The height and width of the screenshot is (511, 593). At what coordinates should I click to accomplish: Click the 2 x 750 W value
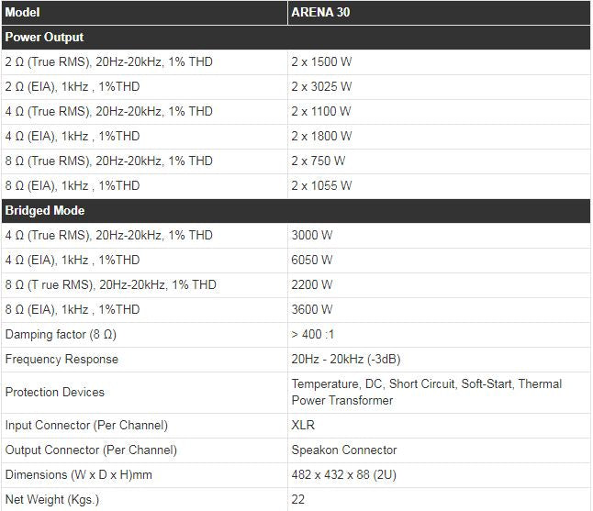319,161
